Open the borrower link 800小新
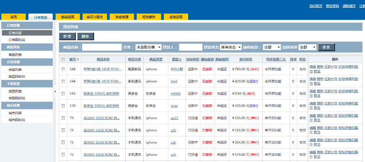 point(177,69)
